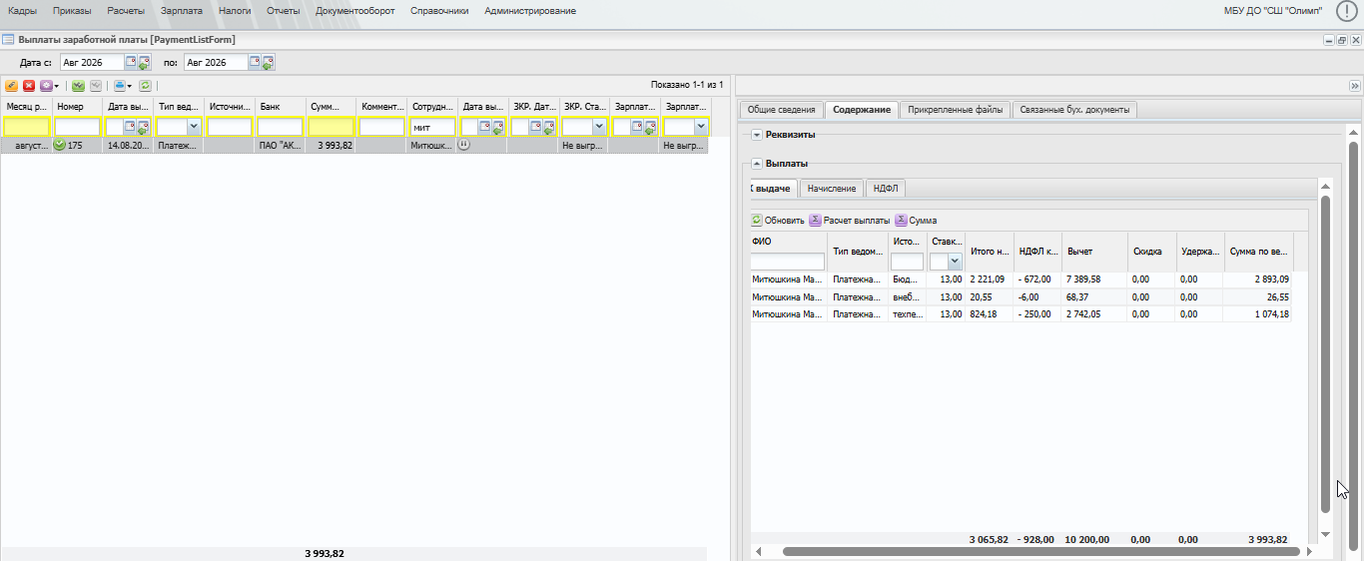Open calendar picker beside 'Дата с' field
The height and width of the screenshot is (561, 1364).
pos(131,62)
